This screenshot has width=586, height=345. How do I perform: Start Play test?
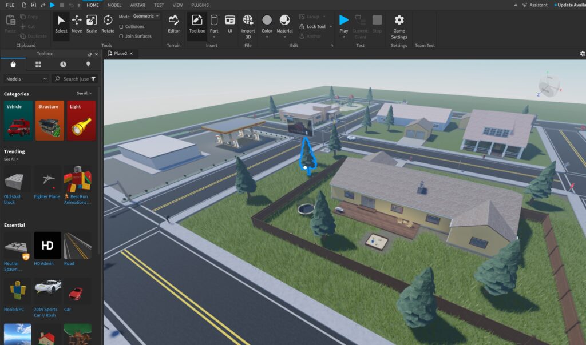344,24
